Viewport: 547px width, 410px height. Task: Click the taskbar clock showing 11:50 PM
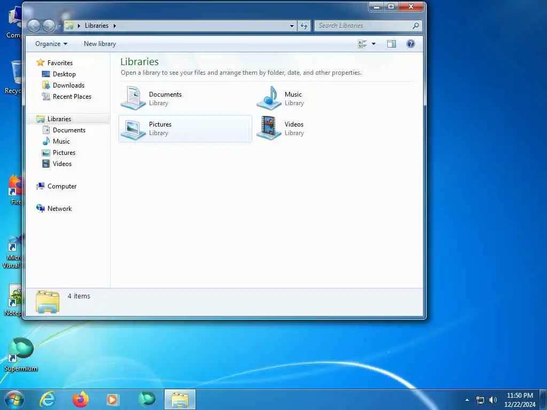[520, 399]
